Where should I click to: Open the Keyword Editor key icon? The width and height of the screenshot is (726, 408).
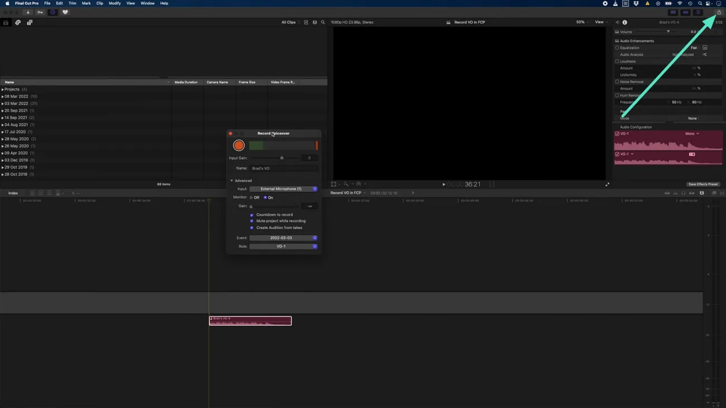(x=40, y=12)
